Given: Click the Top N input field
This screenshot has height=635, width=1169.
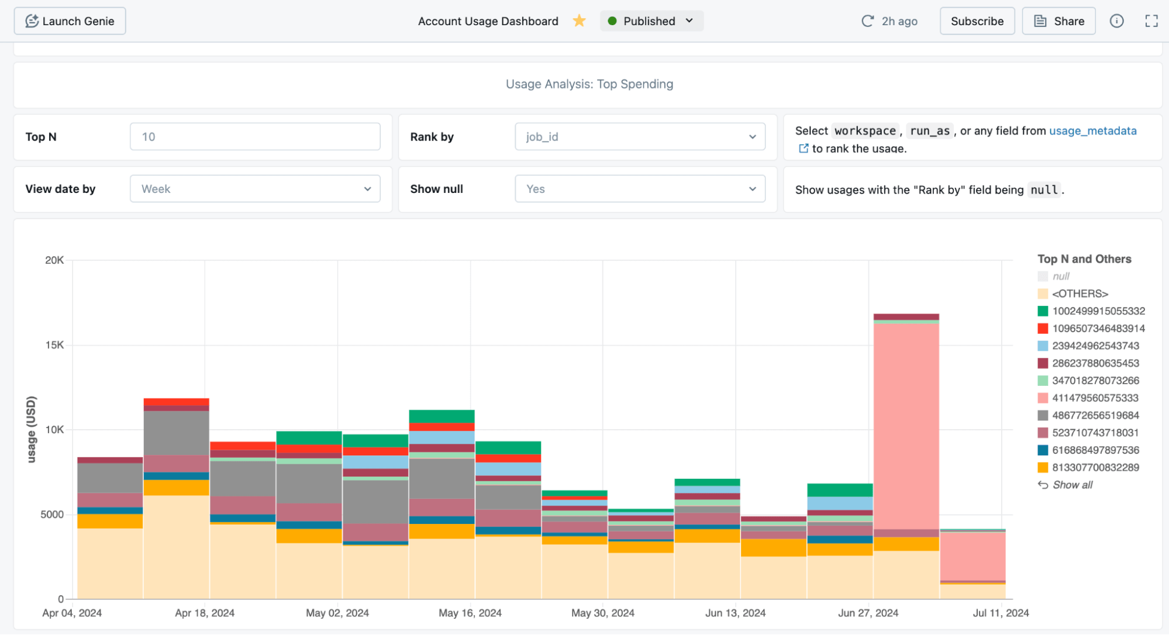Looking at the screenshot, I should (x=255, y=137).
